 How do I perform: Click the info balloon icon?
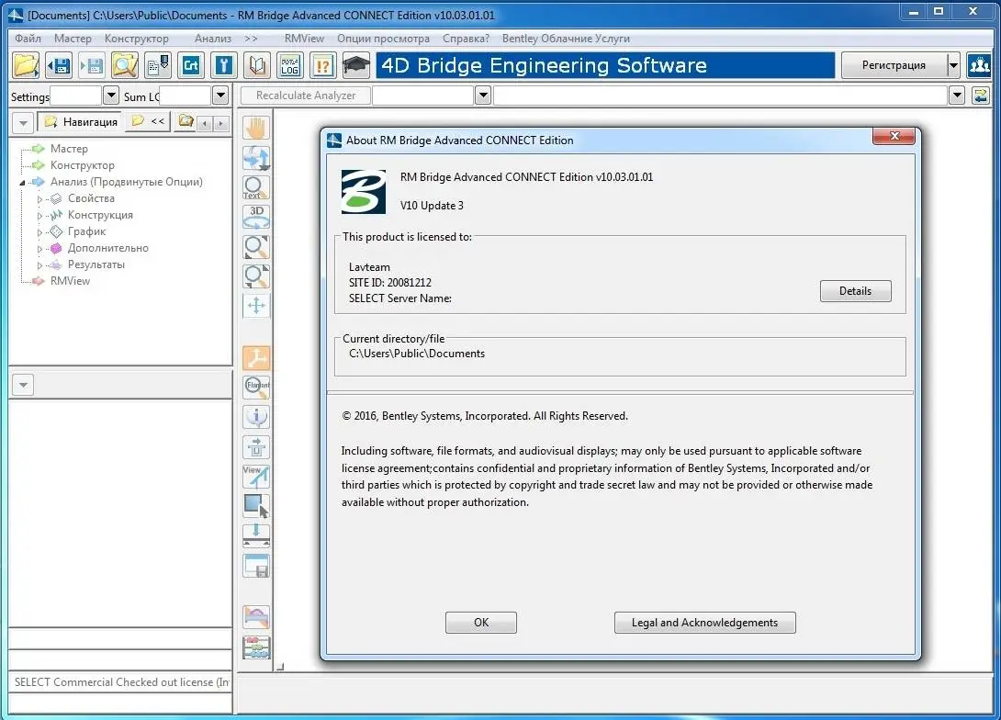256,417
